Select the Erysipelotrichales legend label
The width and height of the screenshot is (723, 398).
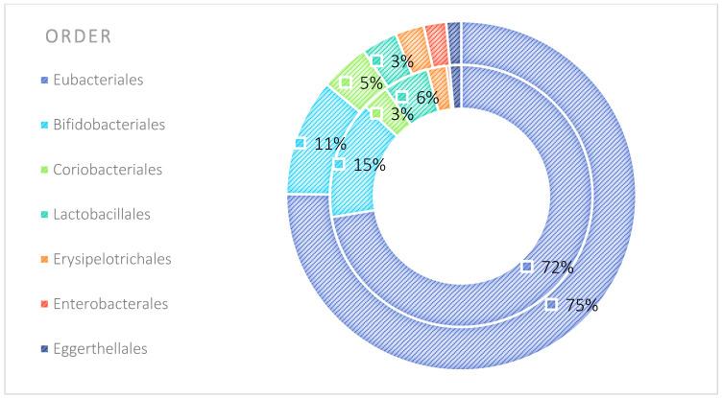click(114, 259)
